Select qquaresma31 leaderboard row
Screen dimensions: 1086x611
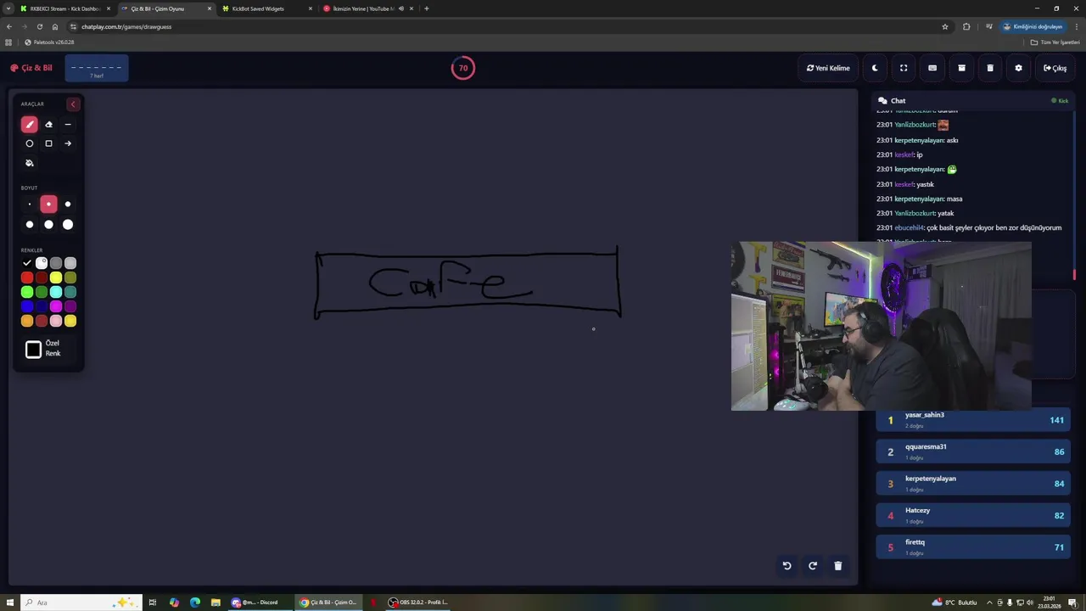click(x=973, y=451)
